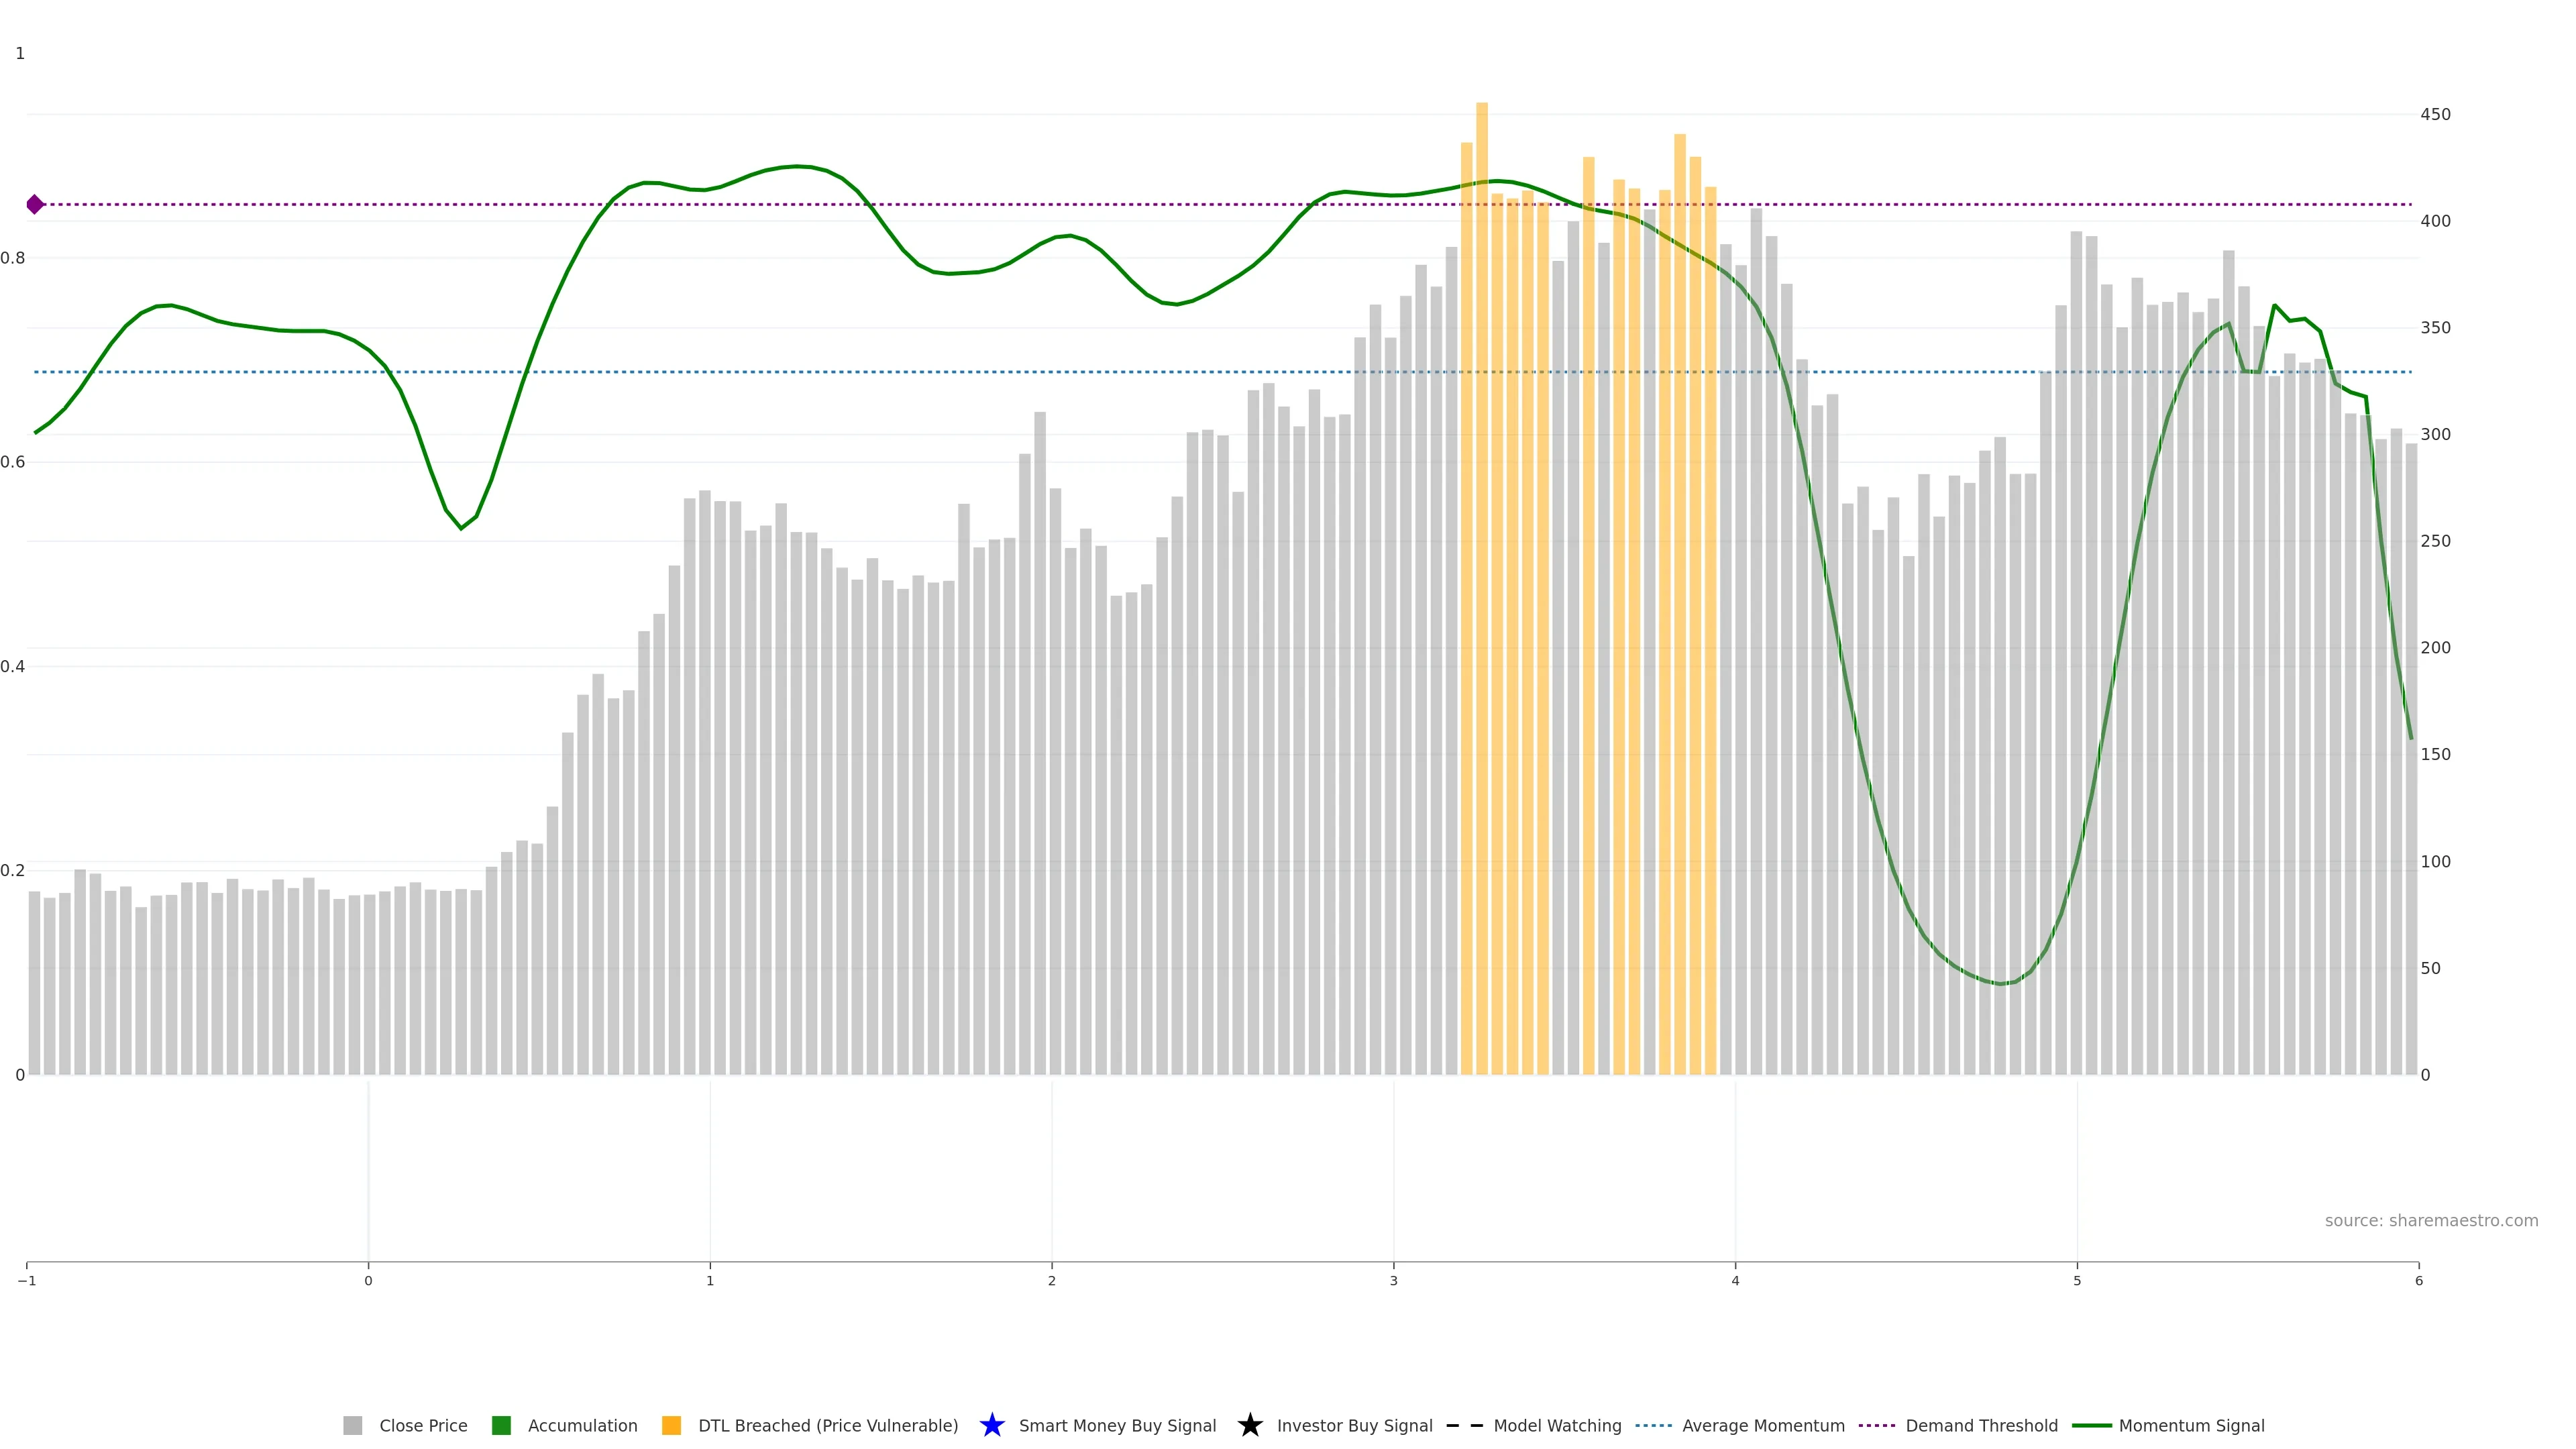This screenshot has height=1449, width=2576.
Task: Click the left y-axis label 0.8
Action: point(13,258)
